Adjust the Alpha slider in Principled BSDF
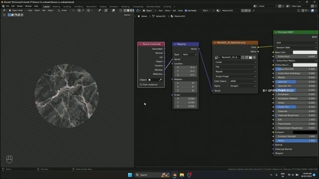319x179 pixels. 296,141
